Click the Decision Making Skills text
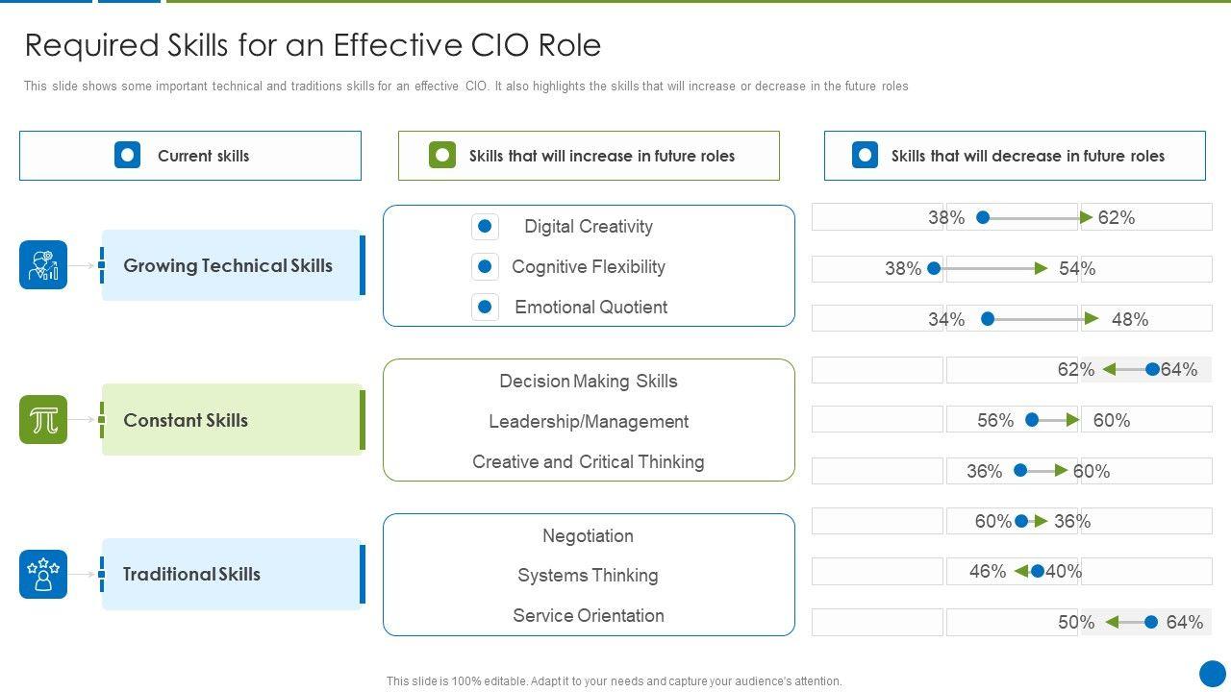The image size is (1231, 692). (x=589, y=382)
